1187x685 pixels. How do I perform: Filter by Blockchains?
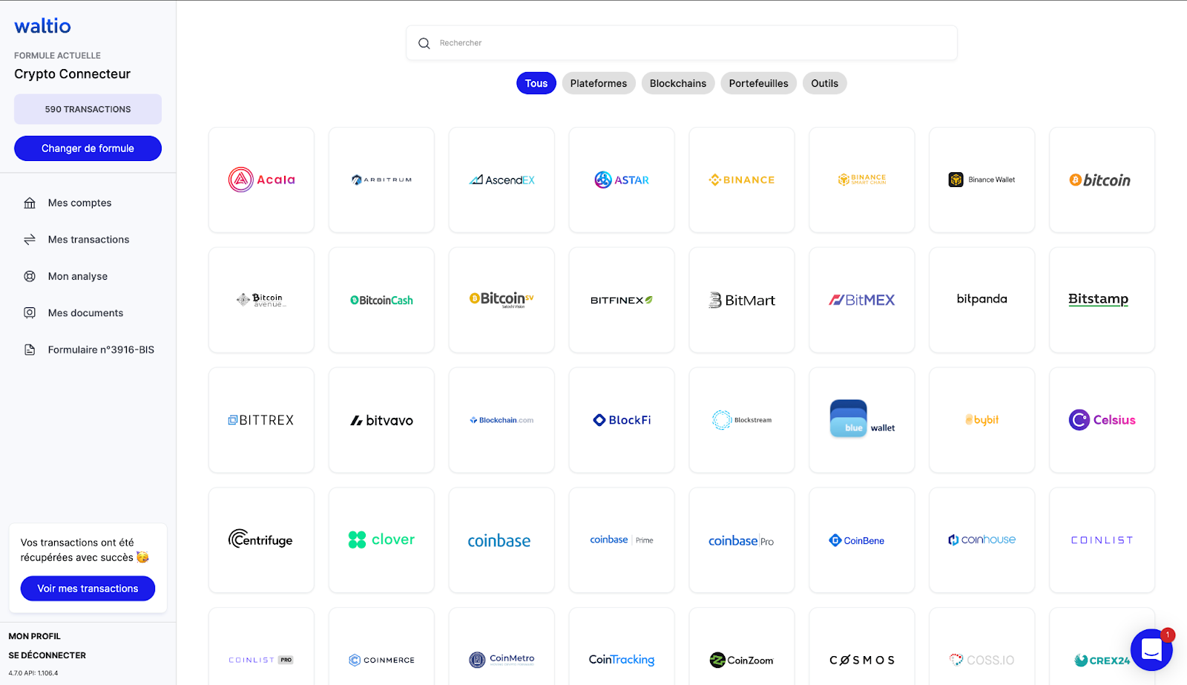point(678,83)
